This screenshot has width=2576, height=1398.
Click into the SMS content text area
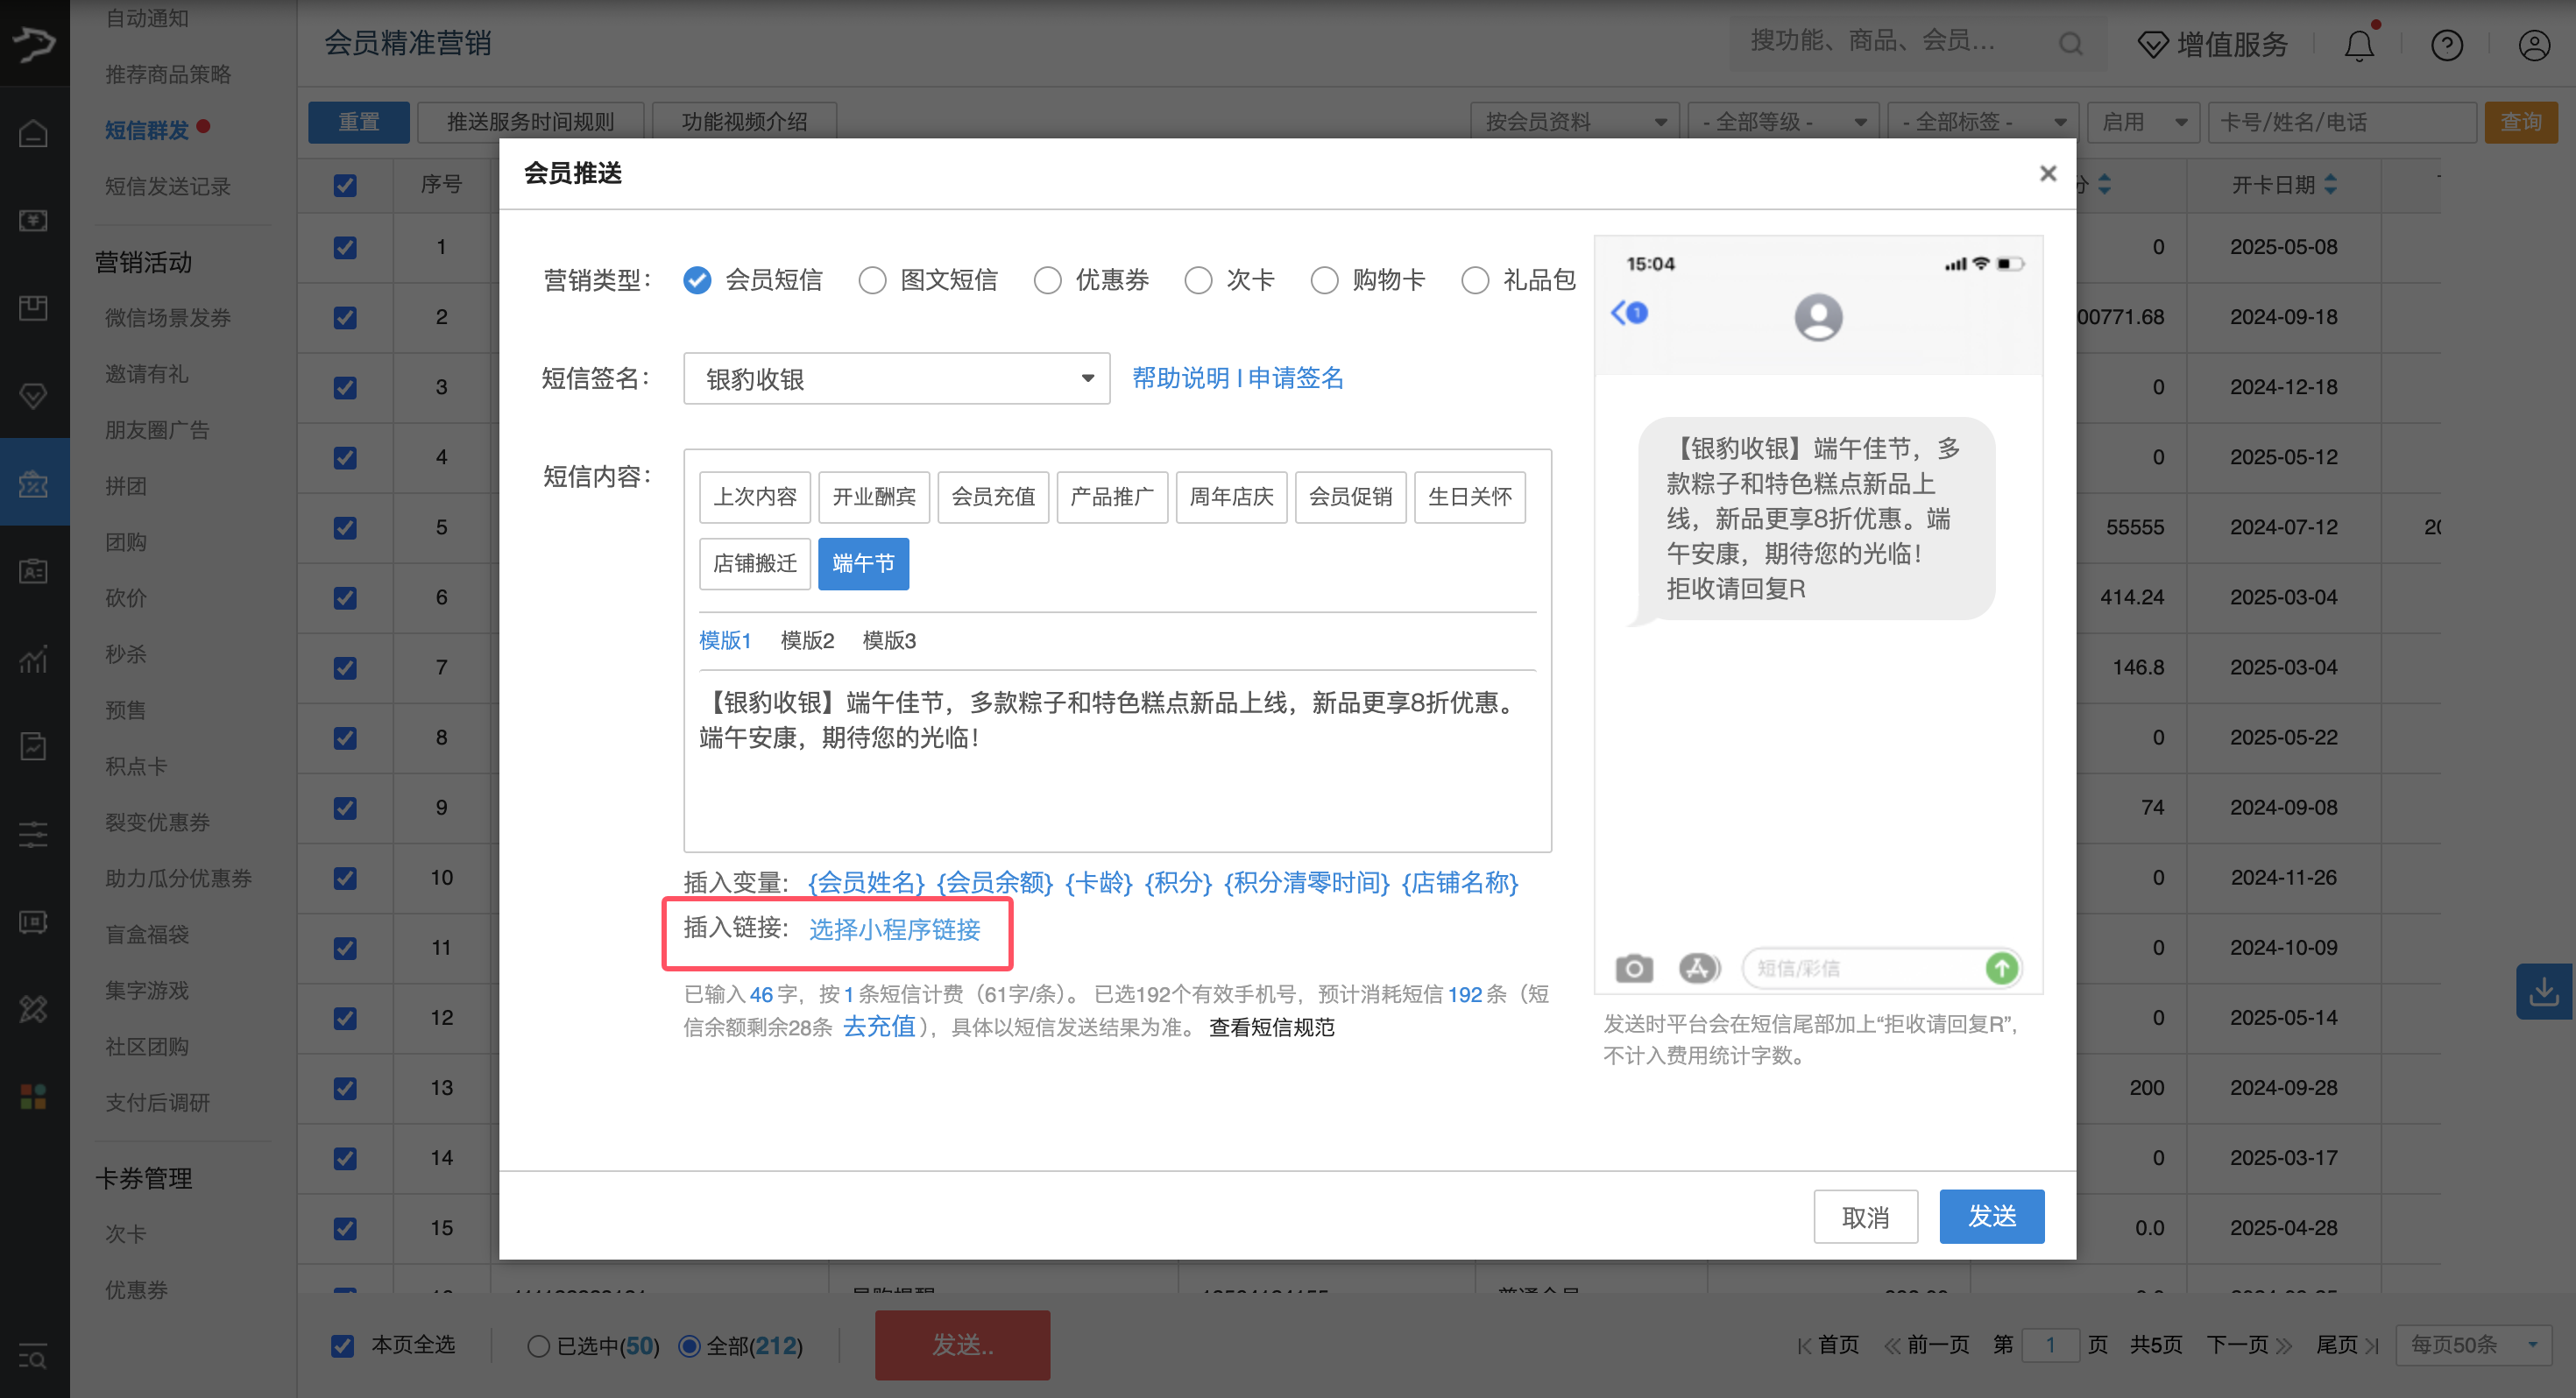1116,770
